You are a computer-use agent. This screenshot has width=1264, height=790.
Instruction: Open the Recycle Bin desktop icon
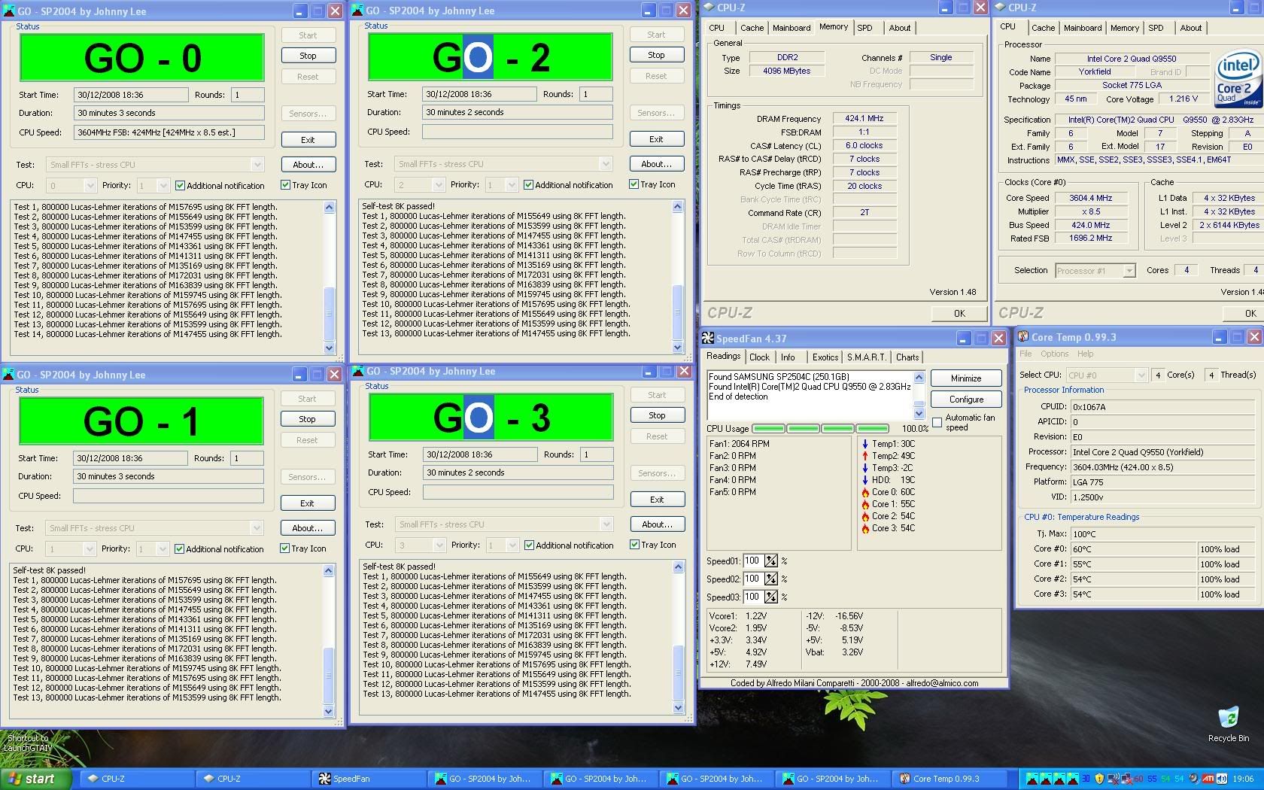[1228, 720]
